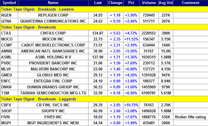The height and width of the screenshot is (126, 208).
Task: Click TSM average volume 5.61M
Action: pyautogui.click(x=166, y=93)
